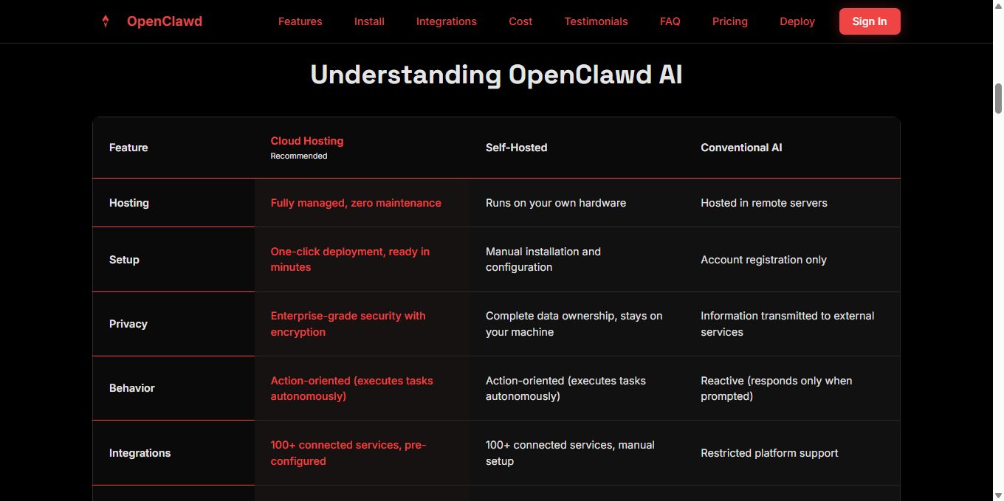1004x501 pixels.
Task: Click the Conventional AI column header
Action: (x=741, y=148)
